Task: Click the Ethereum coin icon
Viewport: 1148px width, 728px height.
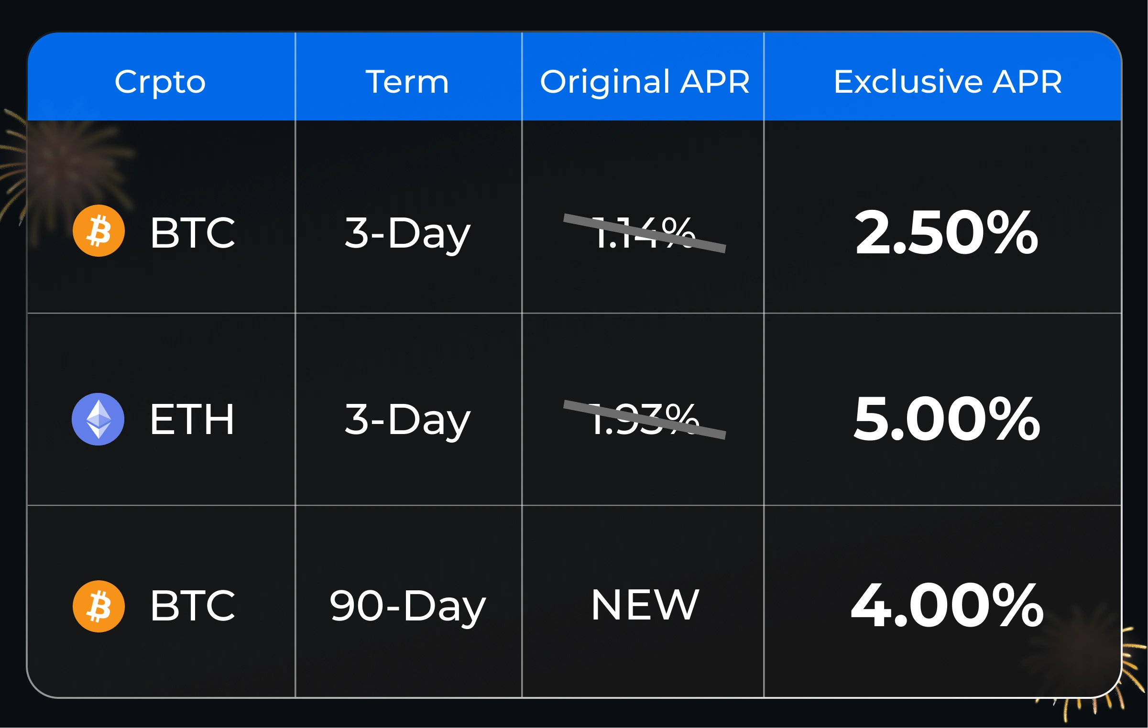Action: [x=98, y=419]
